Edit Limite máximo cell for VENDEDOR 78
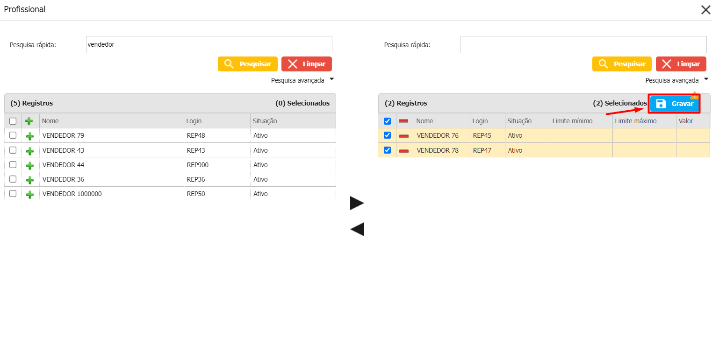This screenshot has height=338, width=712. click(644, 150)
